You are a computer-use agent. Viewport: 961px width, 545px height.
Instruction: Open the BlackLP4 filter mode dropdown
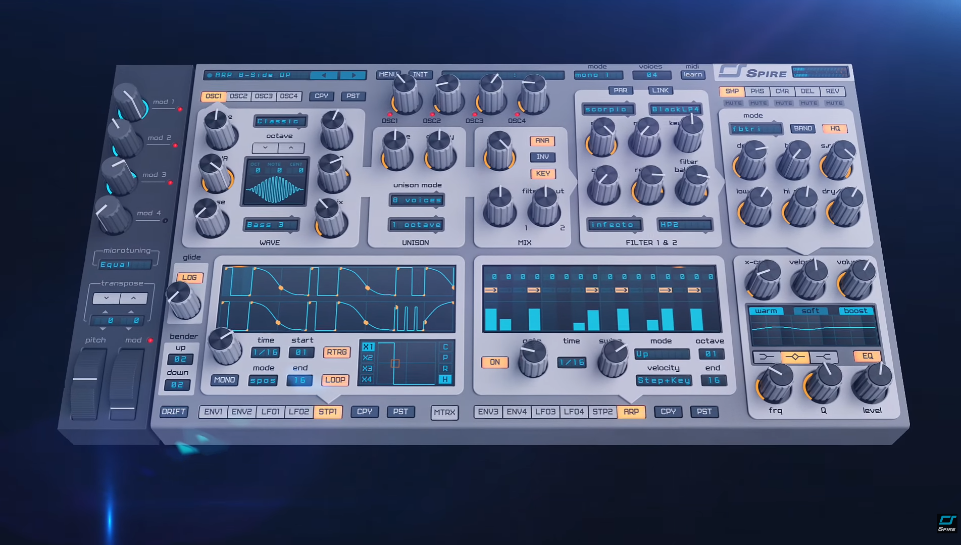pos(675,109)
